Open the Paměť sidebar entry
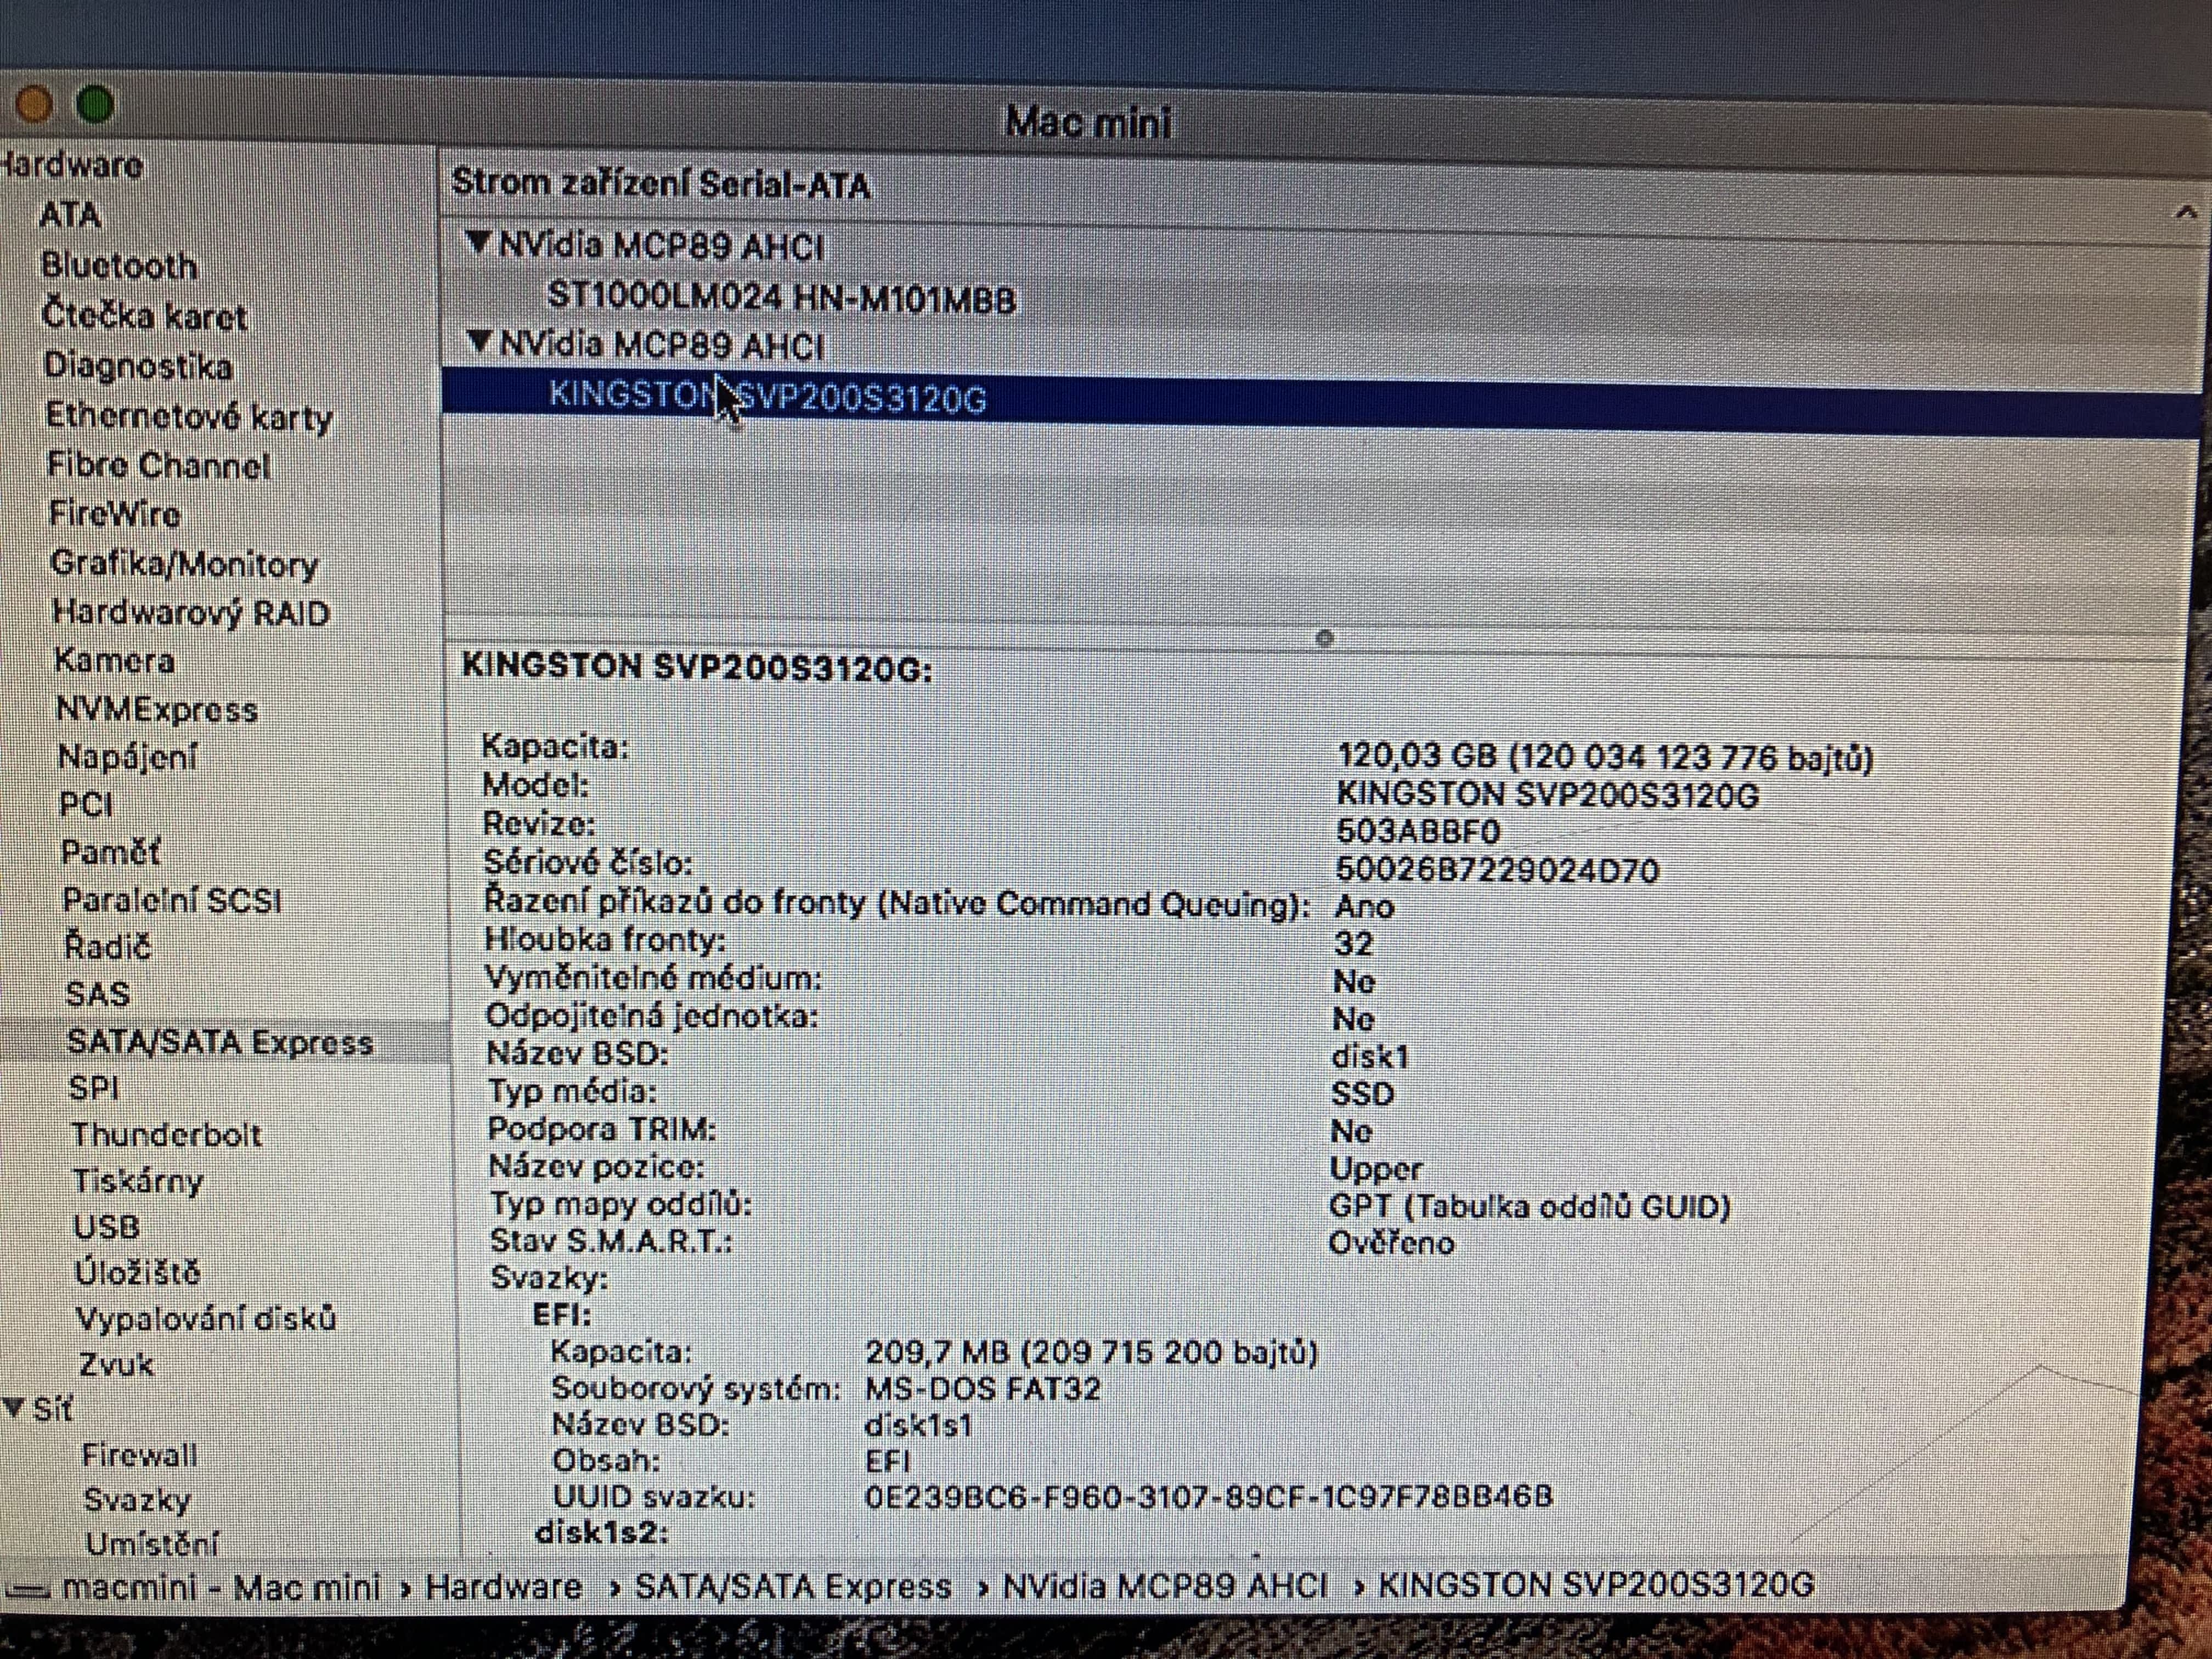 110,853
